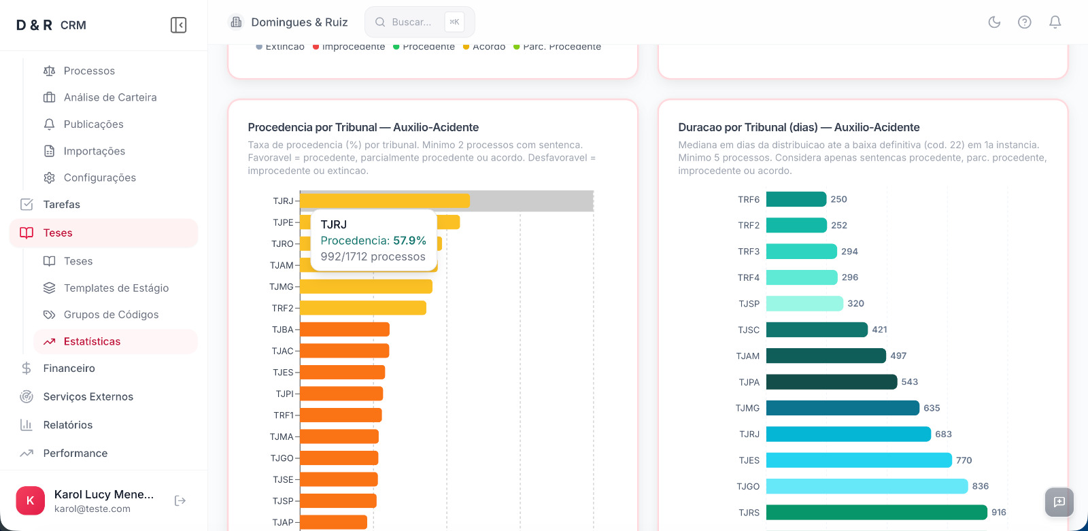Collapse the Teses sidebar section
1088x531 pixels.
pyautogui.click(x=103, y=233)
